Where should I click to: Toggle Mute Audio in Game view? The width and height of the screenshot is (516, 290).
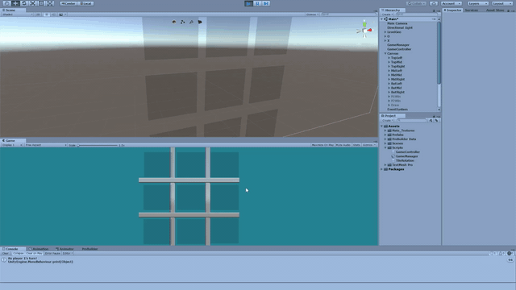coord(343,145)
